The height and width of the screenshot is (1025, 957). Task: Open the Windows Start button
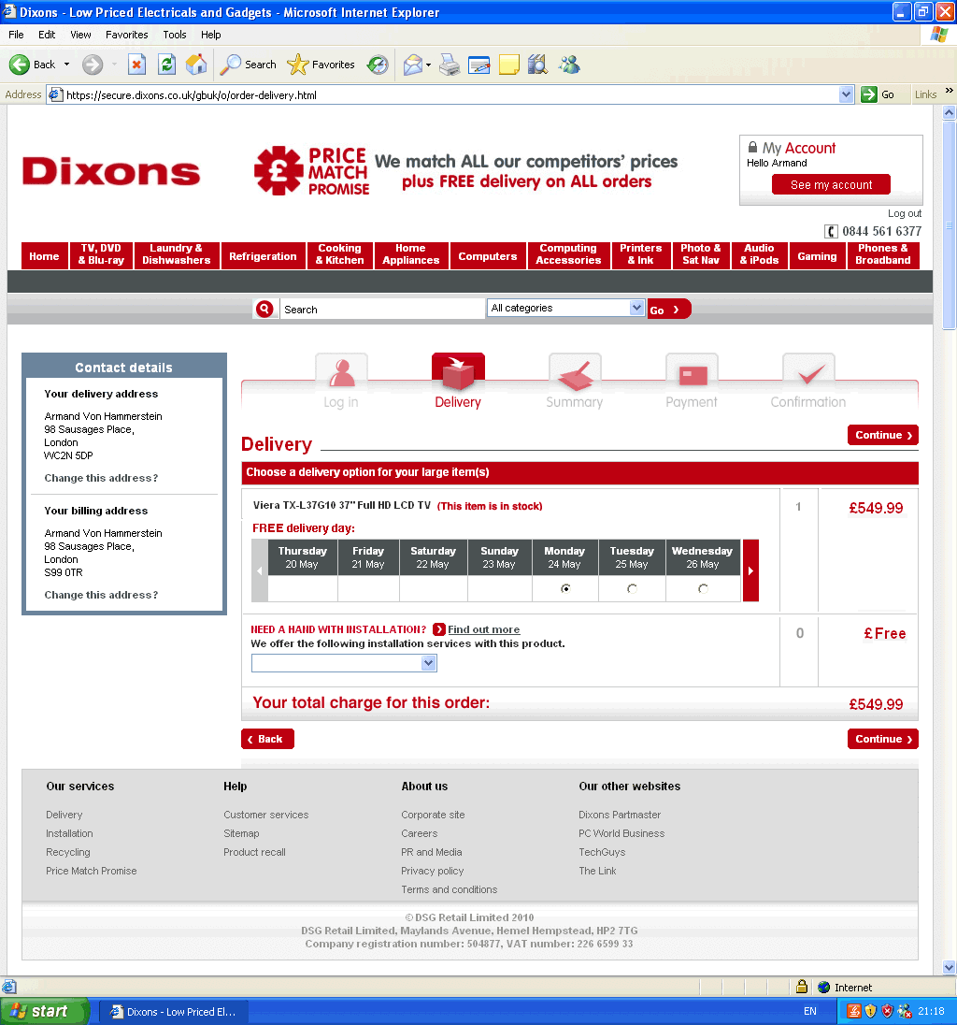click(44, 1011)
